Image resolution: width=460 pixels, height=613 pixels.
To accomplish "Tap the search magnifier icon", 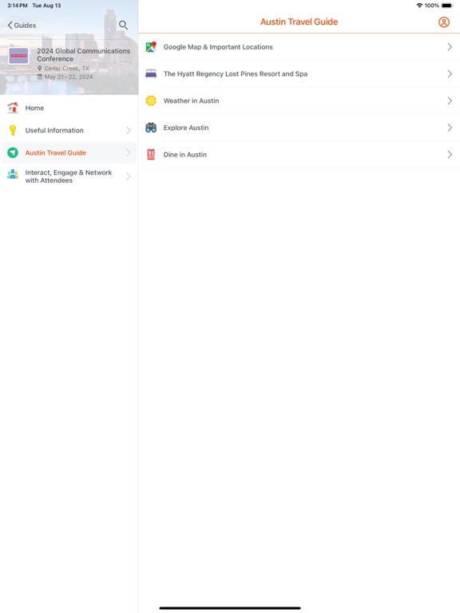I will (123, 25).
